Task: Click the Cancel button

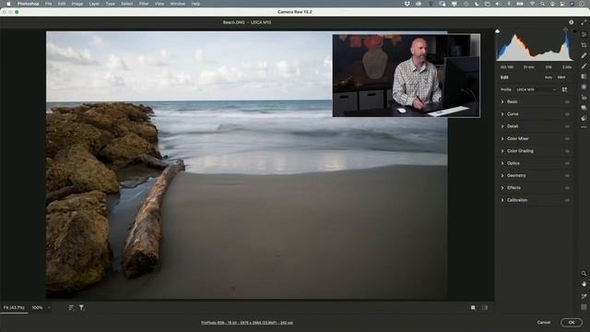Action: coord(544,322)
